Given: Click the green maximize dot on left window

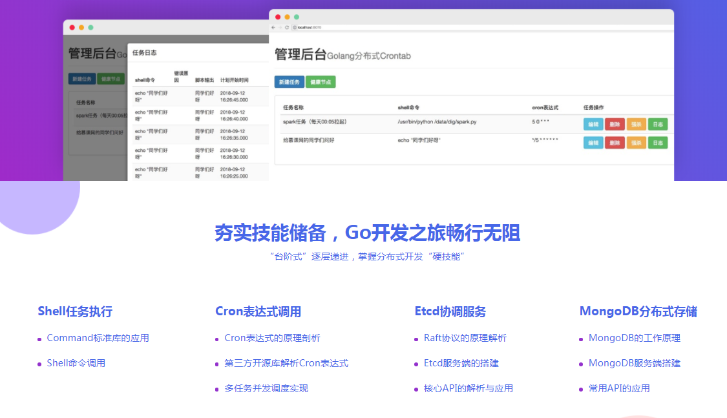Looking at the screenshot, I should tap(90, 28).
